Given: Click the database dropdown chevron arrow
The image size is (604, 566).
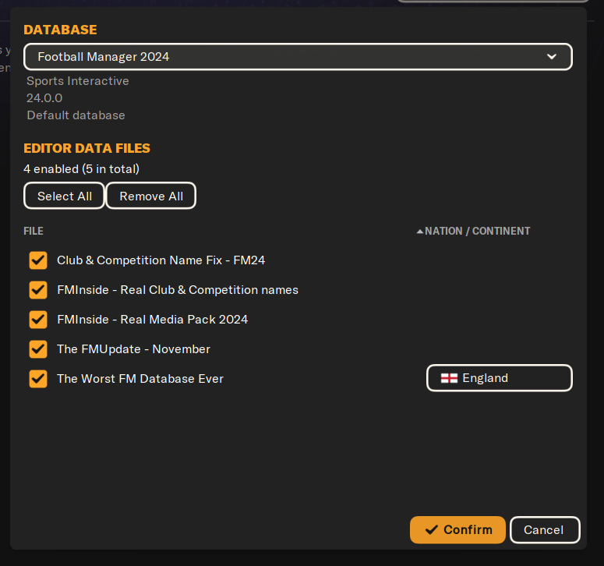Looking at the screenshot, I should pos(552,57).
